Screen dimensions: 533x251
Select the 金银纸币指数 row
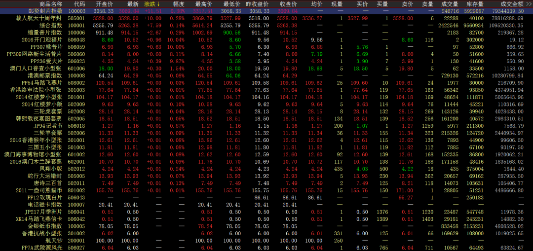(266, 226)
